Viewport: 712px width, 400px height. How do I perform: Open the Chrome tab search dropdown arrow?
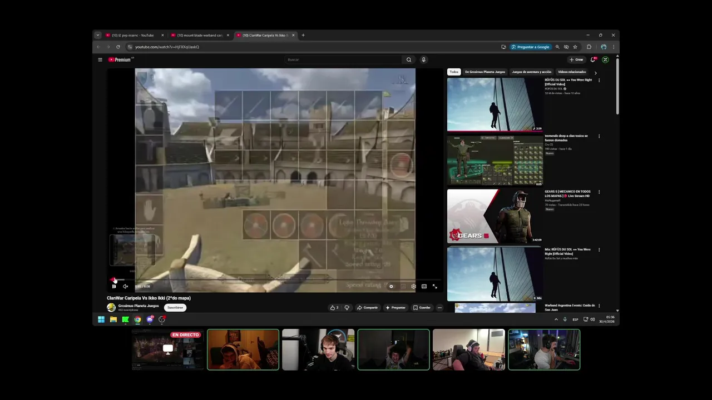pos(98,35)
